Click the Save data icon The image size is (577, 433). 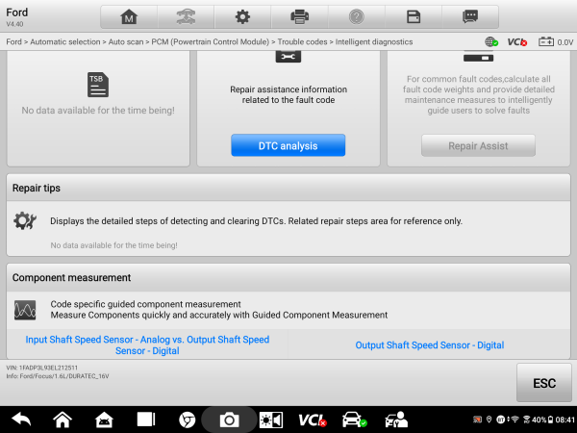(414, 17)
